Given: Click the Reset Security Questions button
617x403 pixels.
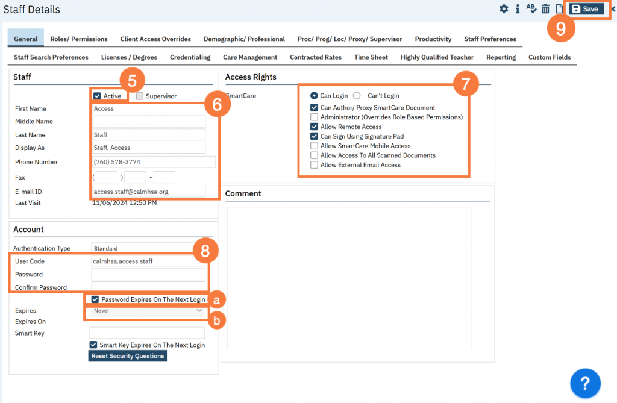Looking at the screenshot, I should point(128,356).
